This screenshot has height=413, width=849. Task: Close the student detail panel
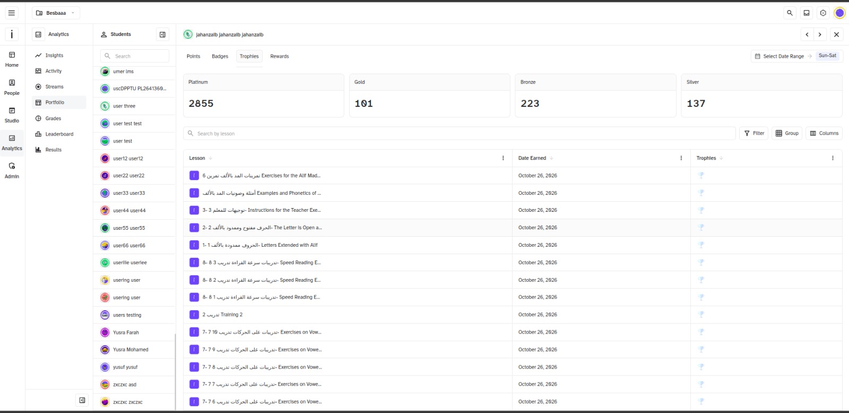[836, 34]
